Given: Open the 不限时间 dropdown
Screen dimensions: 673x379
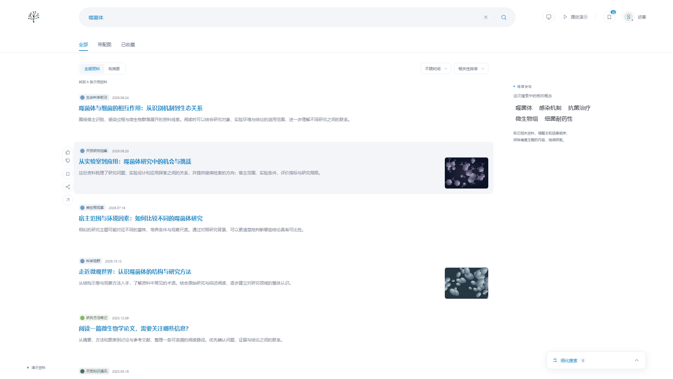Looking at the screenshot, I should tap(436, 68).
